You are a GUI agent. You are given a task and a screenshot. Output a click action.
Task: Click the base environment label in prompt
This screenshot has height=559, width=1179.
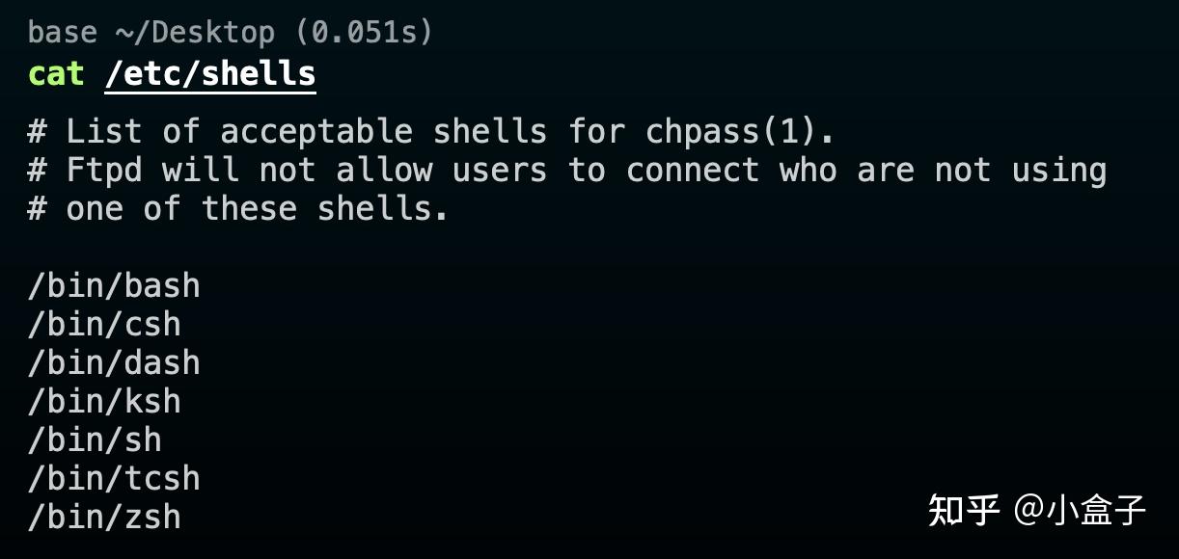63,33
